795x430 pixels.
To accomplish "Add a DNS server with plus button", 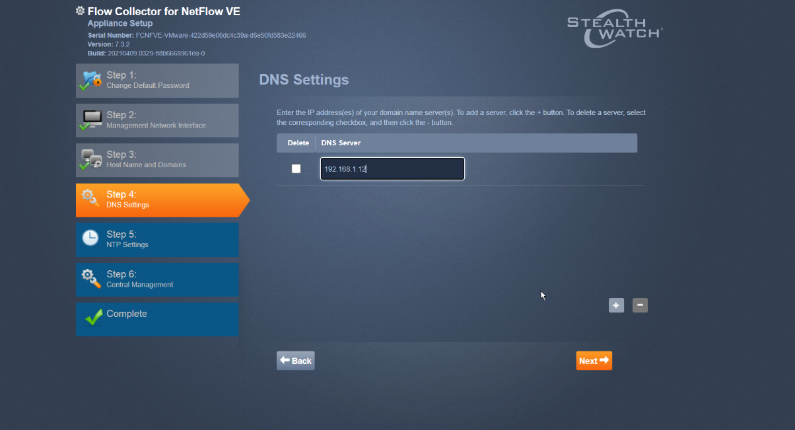I will 616,305.
